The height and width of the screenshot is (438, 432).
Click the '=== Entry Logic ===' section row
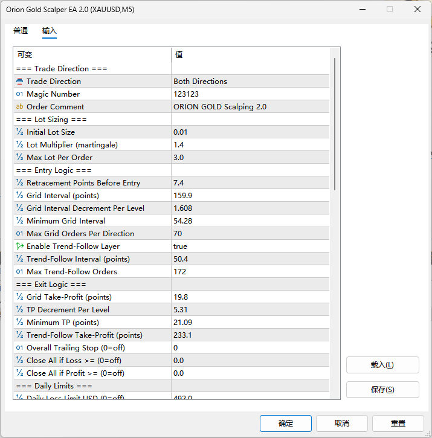172,170
